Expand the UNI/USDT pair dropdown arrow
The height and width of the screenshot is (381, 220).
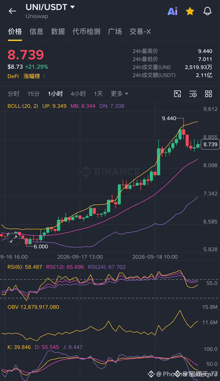(72, 7)
